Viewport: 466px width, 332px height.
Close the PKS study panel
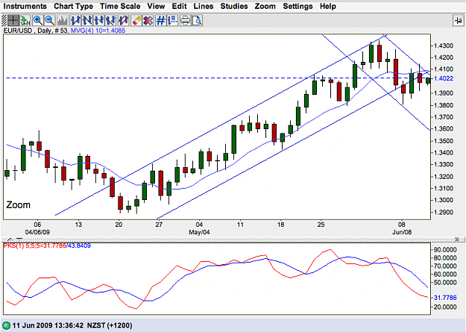coord(457,239)
